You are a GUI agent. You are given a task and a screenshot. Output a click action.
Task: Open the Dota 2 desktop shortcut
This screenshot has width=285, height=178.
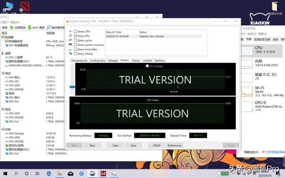click(x=25, y=7)
